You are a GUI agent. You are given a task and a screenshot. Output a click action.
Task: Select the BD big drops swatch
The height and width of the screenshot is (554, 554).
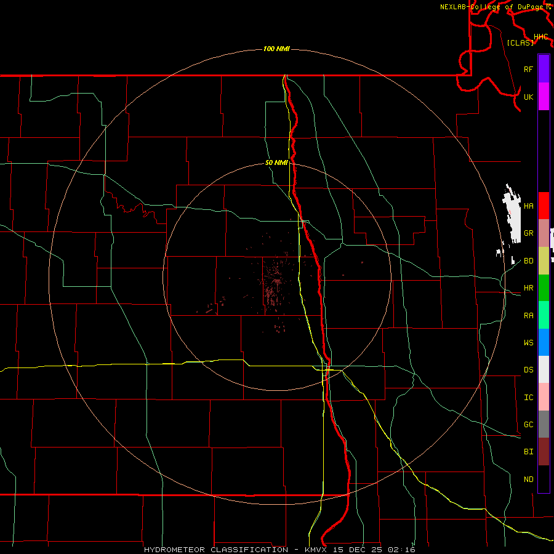544,261
